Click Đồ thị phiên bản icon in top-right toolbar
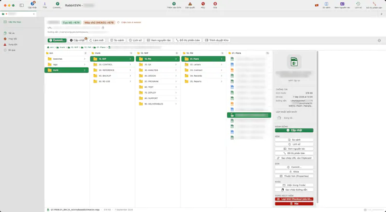This screenshot has width=386, height=212. [374, 4]
